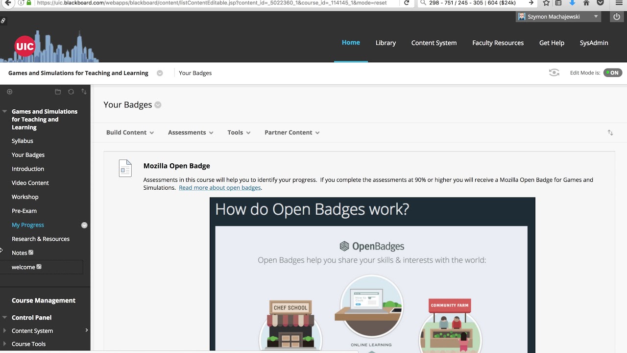Open the My Progress link
Image resolution: width=627 pixels, height=353 pixels.
click(x=28, y=225)
